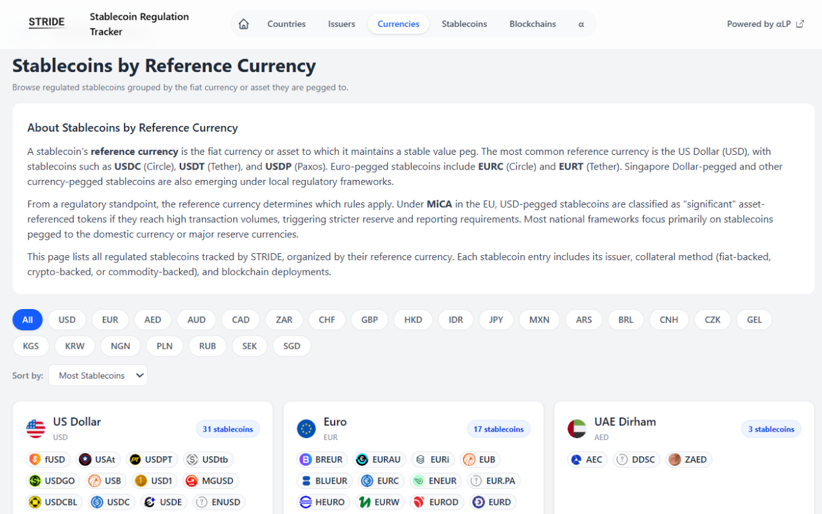Viewport: 822px width, 514px height.
Task: Click the UAE flag icon
Action: click(x=577, y=429)
